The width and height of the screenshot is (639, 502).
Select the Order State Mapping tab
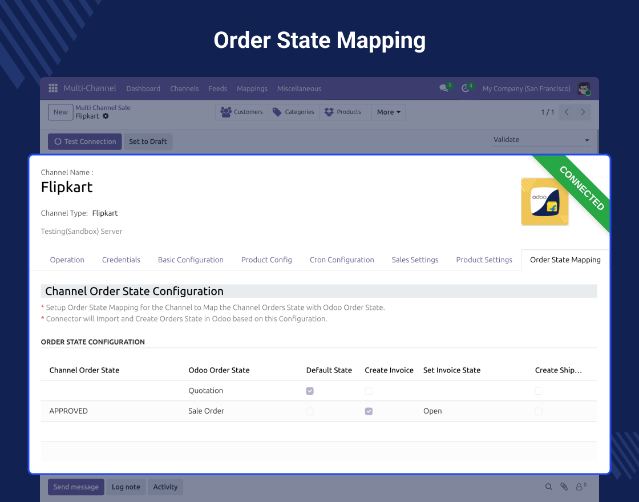[x=565, y=260]
